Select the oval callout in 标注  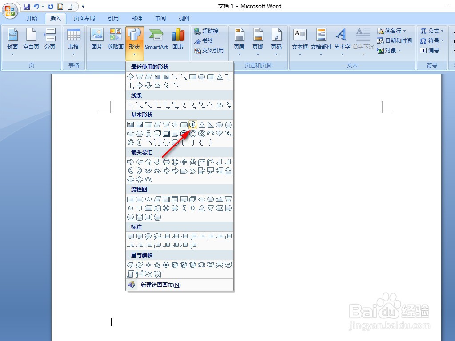click(x=148, y=236)
